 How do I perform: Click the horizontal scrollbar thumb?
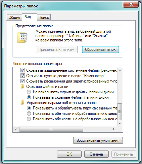[x=51, y=129]
